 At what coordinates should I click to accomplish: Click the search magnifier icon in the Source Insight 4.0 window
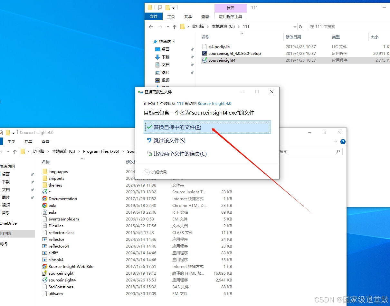click(x=338, y=151)
